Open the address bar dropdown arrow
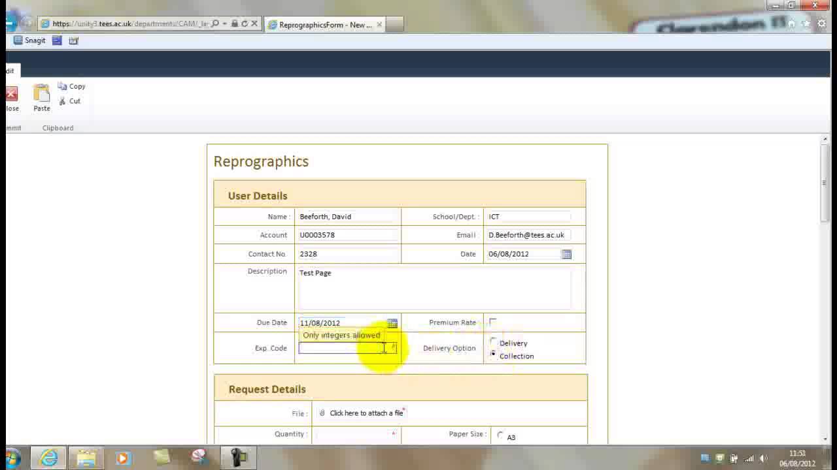The height and width of the screenshot is (470, 837). point(224,23)
